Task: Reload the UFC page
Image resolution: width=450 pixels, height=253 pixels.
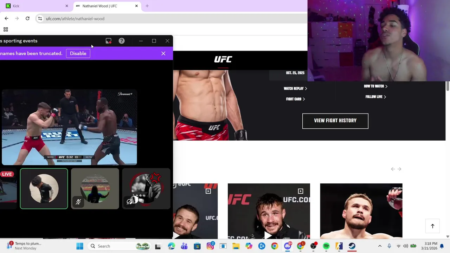Action: pos(27,18)
